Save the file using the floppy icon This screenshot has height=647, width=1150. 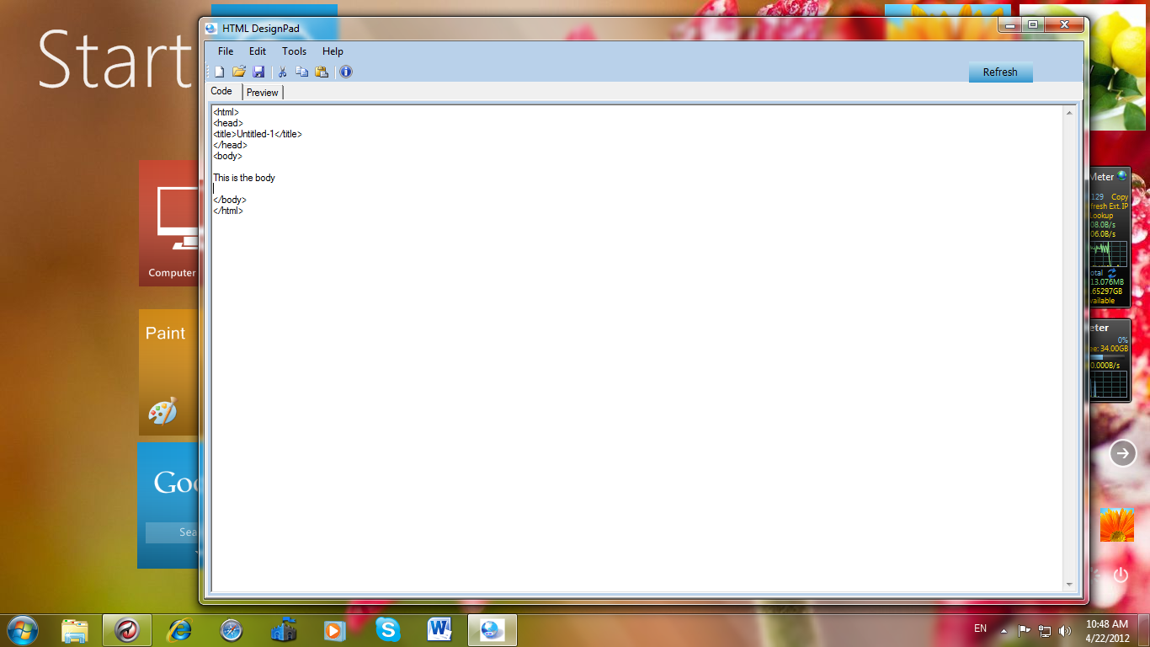(258, 72)
